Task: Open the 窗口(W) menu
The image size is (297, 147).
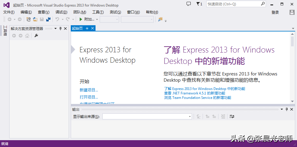Action: point(133,12)
